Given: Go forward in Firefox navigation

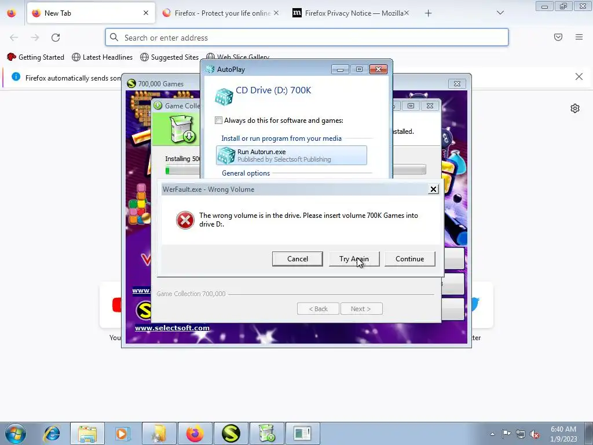Looking at the screenshot, I should click(35, 38).
